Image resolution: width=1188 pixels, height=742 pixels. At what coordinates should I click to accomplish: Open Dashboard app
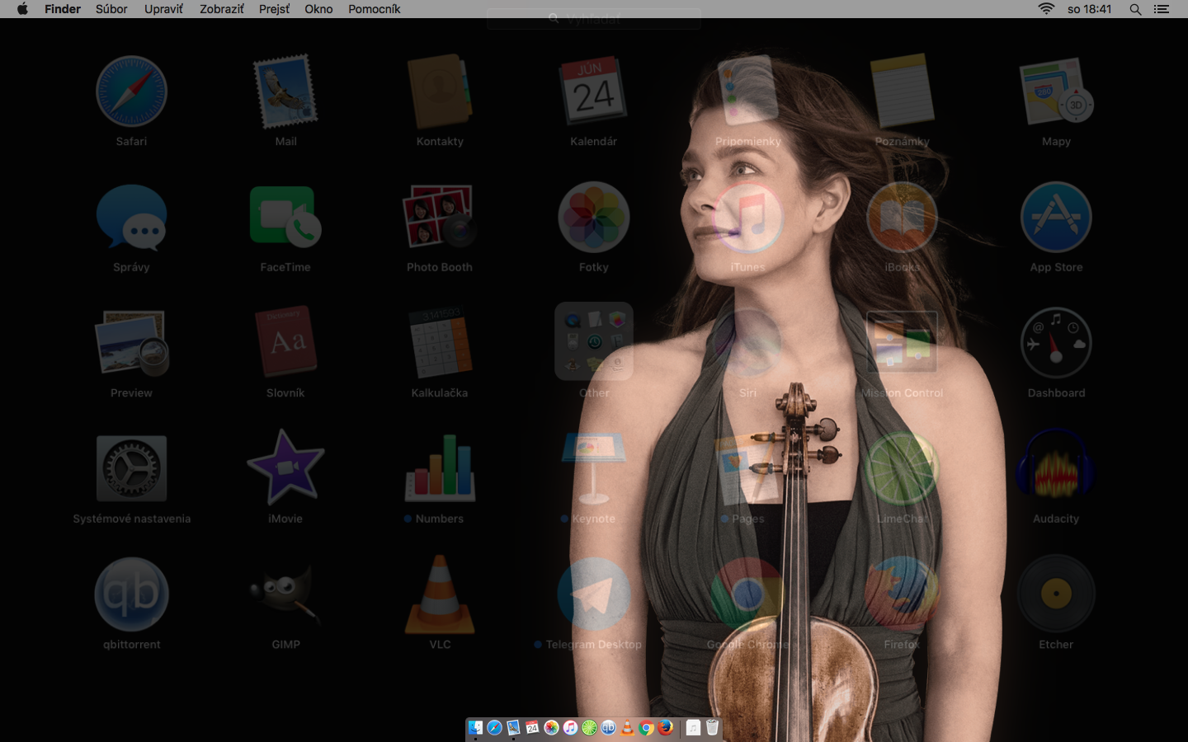pos(1056,343)
